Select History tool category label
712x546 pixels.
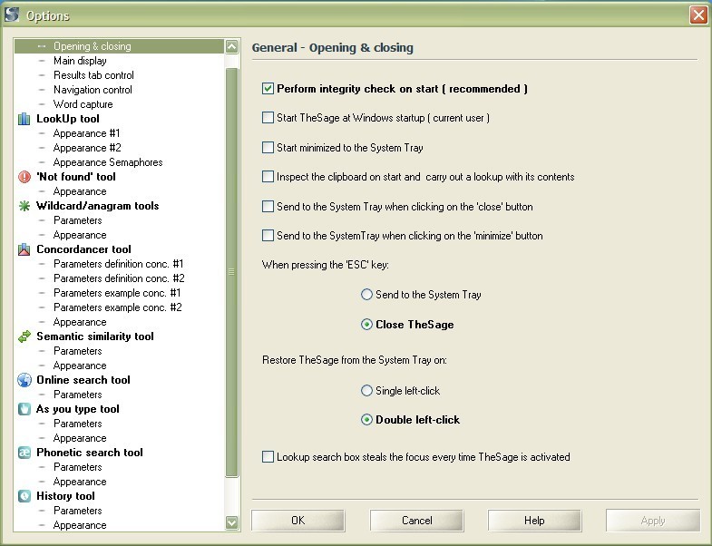pyautogui.click(x=65, y=496)
